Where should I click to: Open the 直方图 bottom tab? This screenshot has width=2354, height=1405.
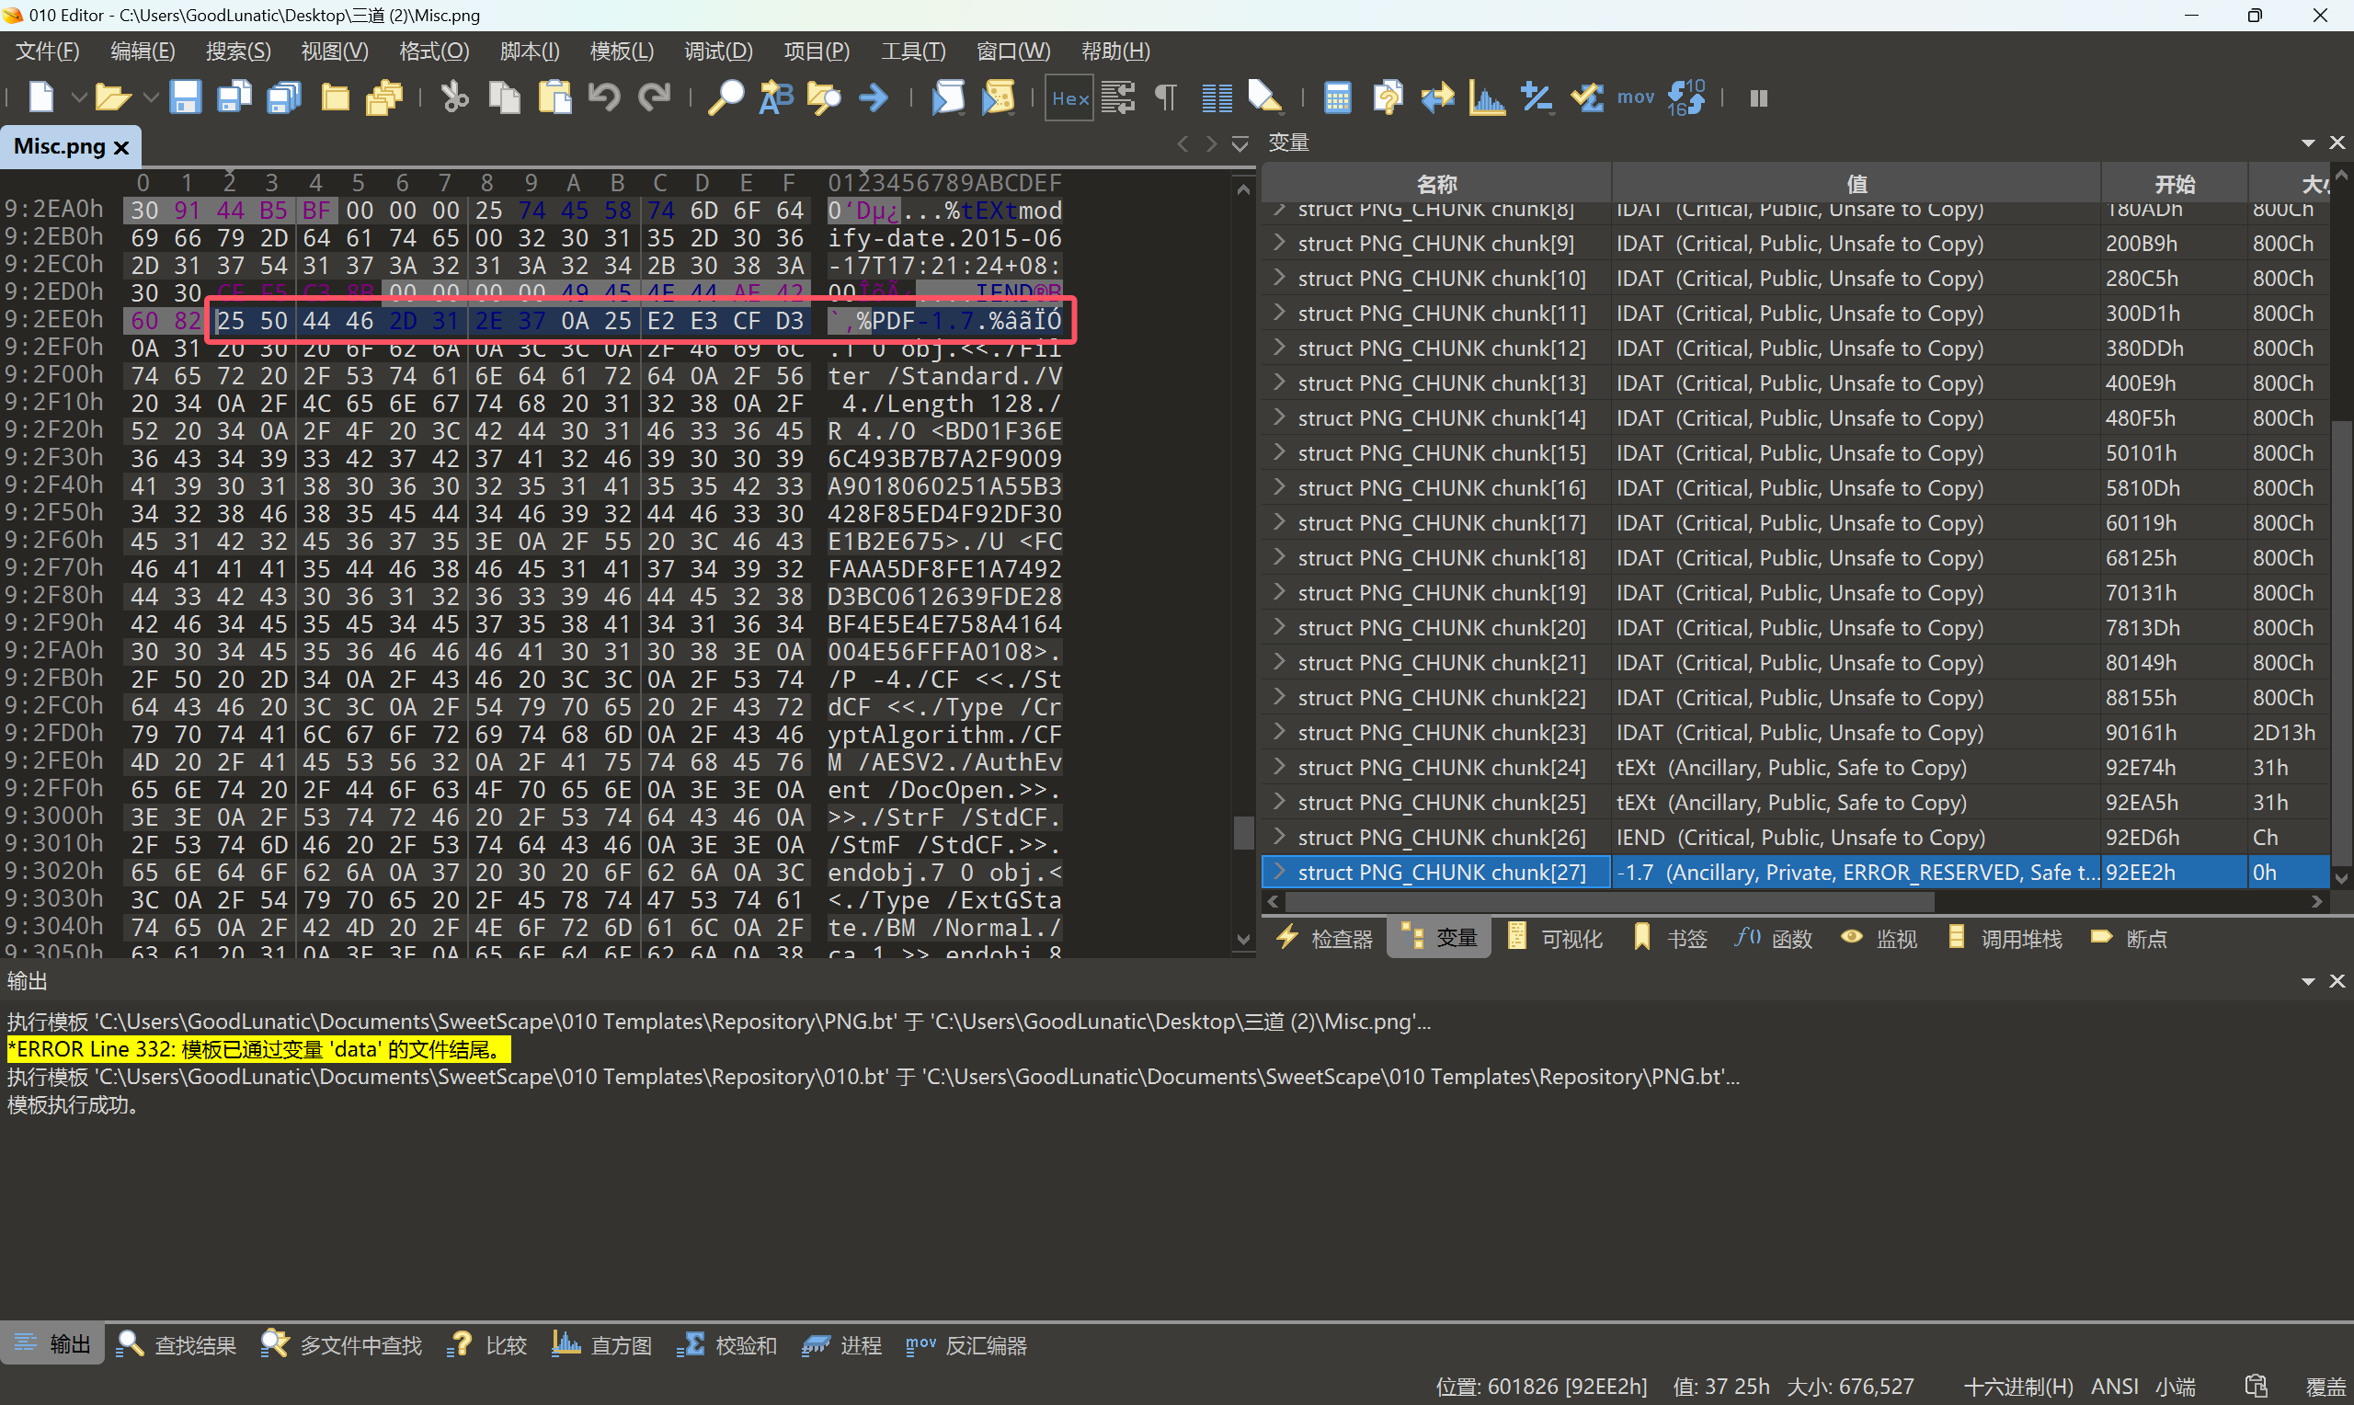(603, 1344)
